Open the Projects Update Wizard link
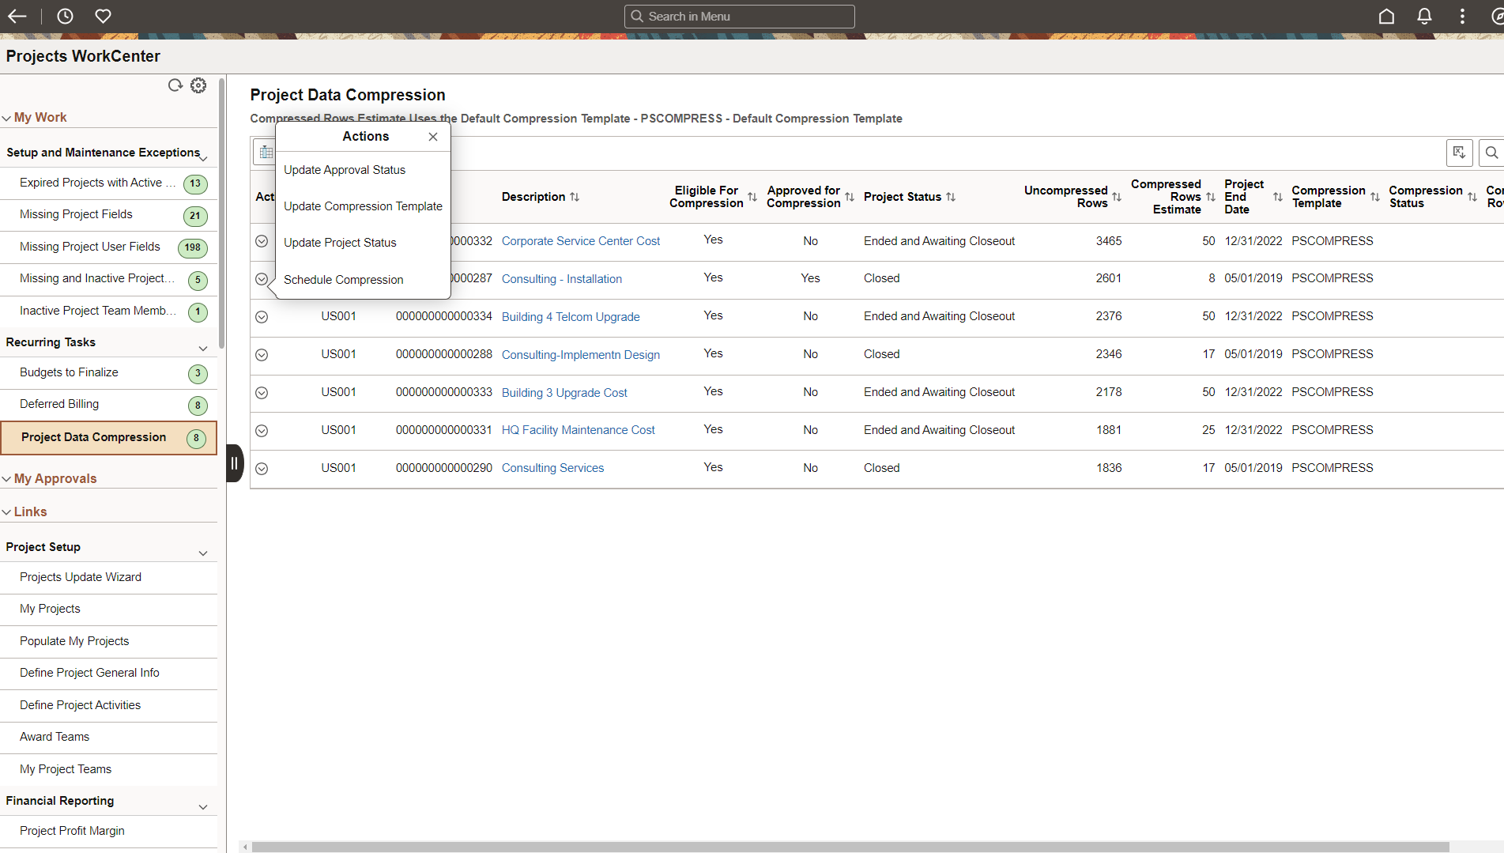The height and width of the screenshot is (853, 1504). pyautogui.click(x=80, y=576)
